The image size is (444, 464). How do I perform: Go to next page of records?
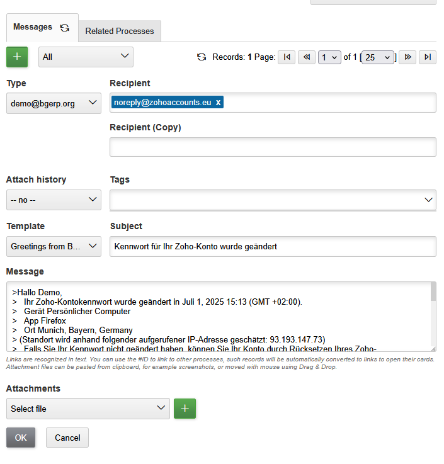[x=407, y=57]
